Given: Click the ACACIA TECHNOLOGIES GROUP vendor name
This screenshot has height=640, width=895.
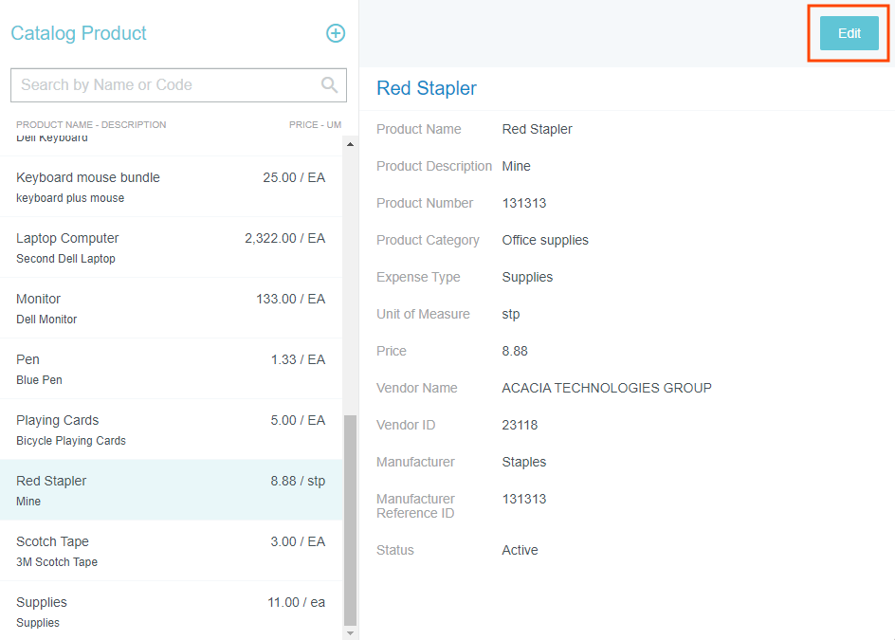Looking at the screenshot, I should point(607,388).
